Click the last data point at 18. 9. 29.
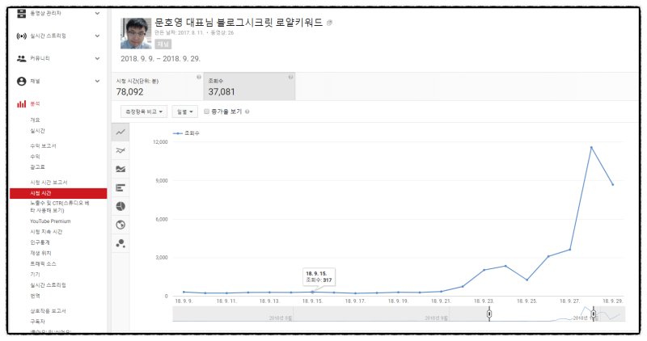 613,185
